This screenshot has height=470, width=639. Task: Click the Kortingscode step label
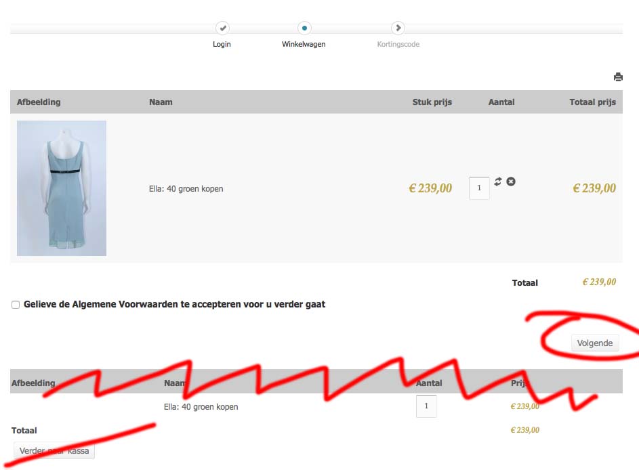(398, 44)
